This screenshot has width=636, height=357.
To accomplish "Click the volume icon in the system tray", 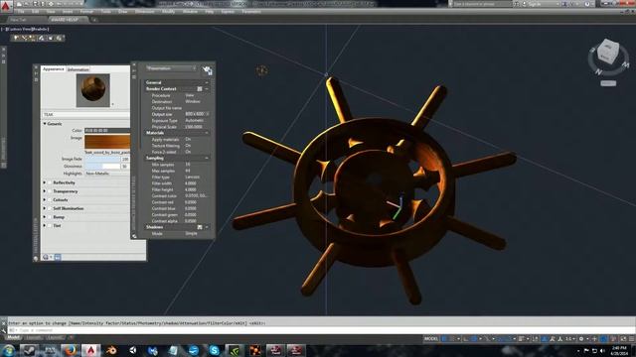I will (602, 350).
